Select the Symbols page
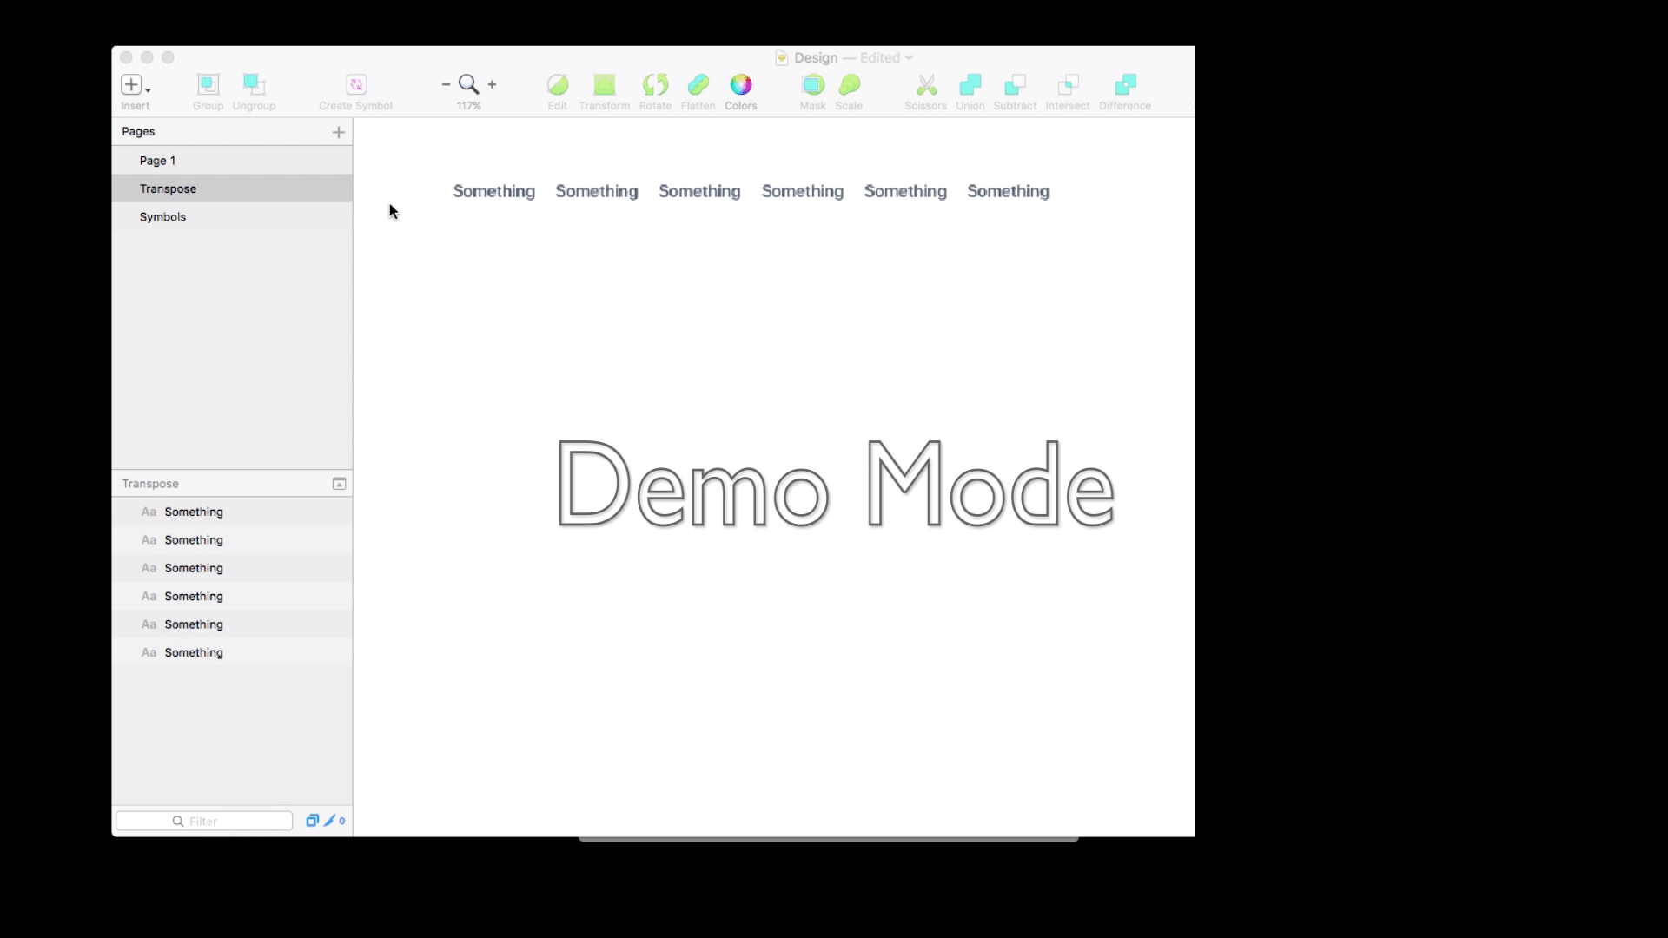1668x938 pixels. point(162,215)
